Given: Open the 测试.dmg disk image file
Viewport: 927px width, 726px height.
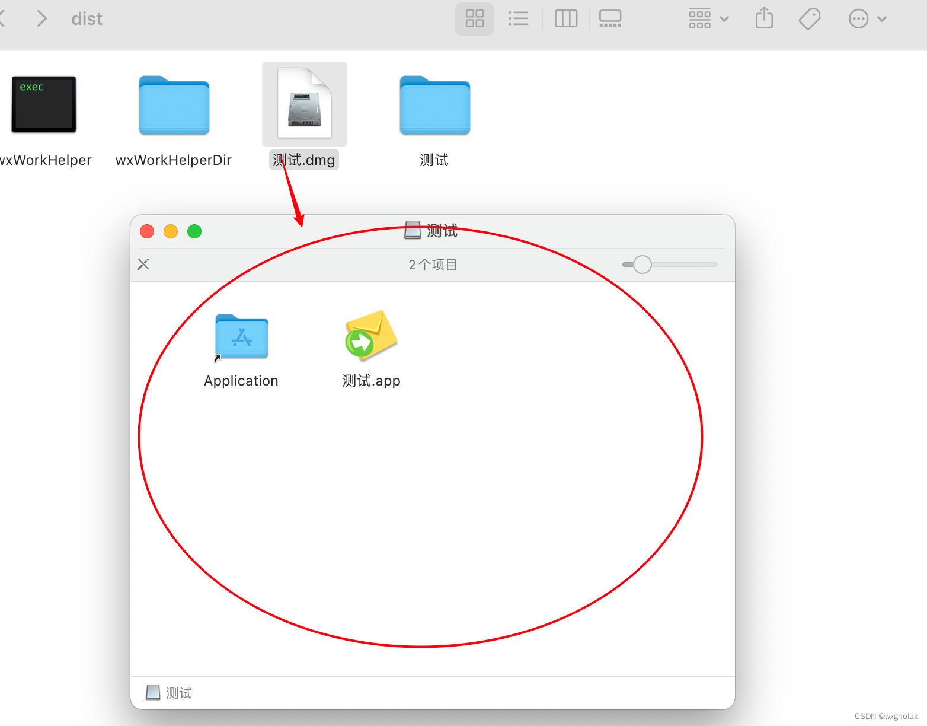Looking at the screenshot, I should click(x=304, y=104).
